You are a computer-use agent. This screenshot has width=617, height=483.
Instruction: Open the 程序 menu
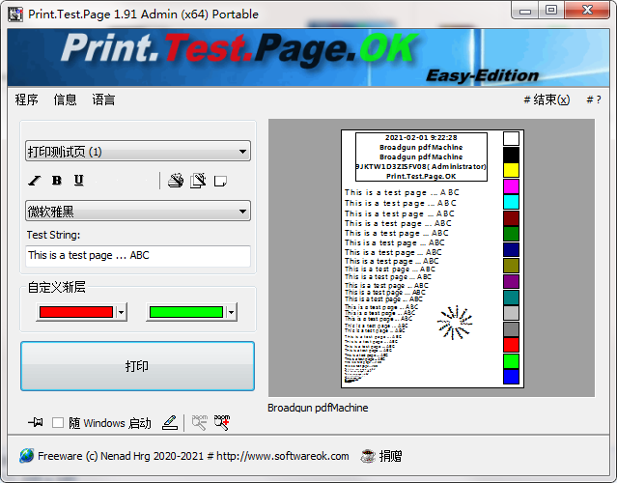point(27,99)
